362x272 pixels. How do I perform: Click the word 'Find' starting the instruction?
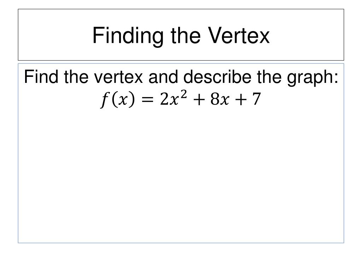click(x=41, y=76)
